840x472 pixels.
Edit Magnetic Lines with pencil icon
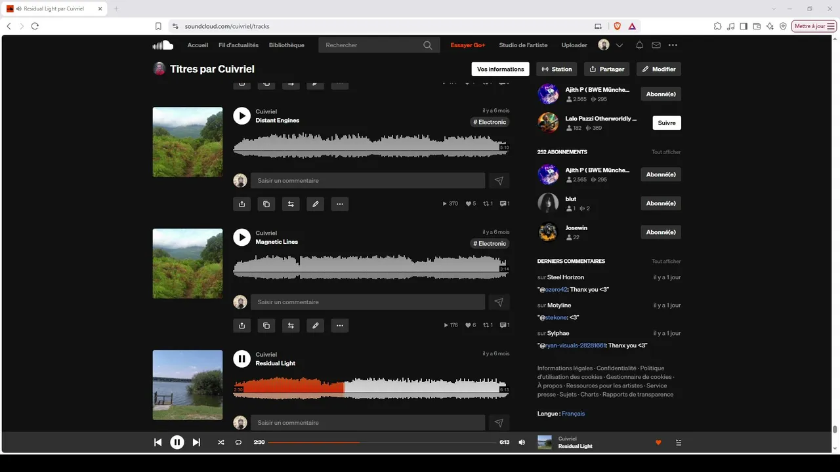[x=316, y=325]
